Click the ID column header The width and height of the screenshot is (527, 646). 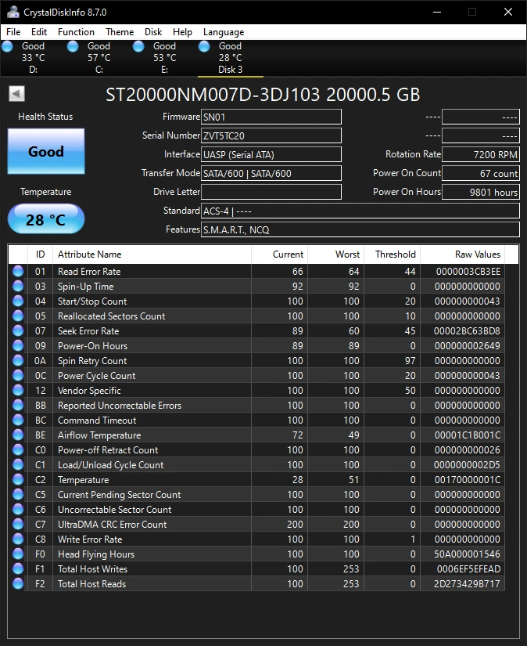41,254
